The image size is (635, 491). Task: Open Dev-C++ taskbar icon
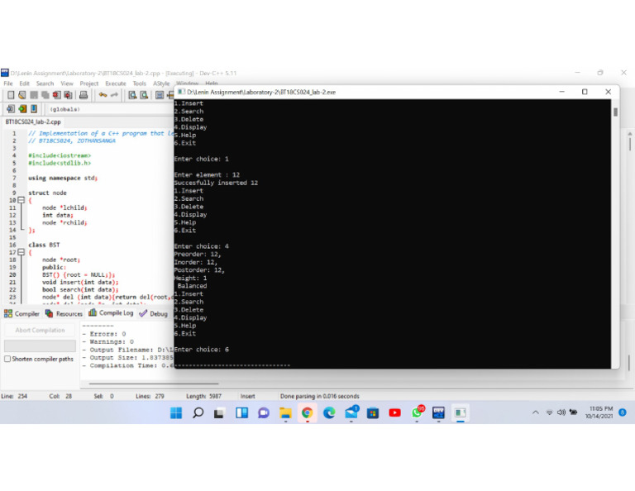coord(438,412)
